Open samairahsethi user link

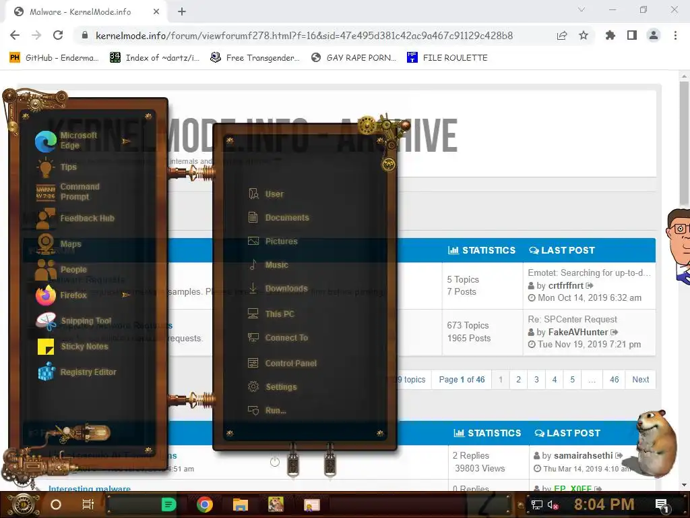[583, 455]
